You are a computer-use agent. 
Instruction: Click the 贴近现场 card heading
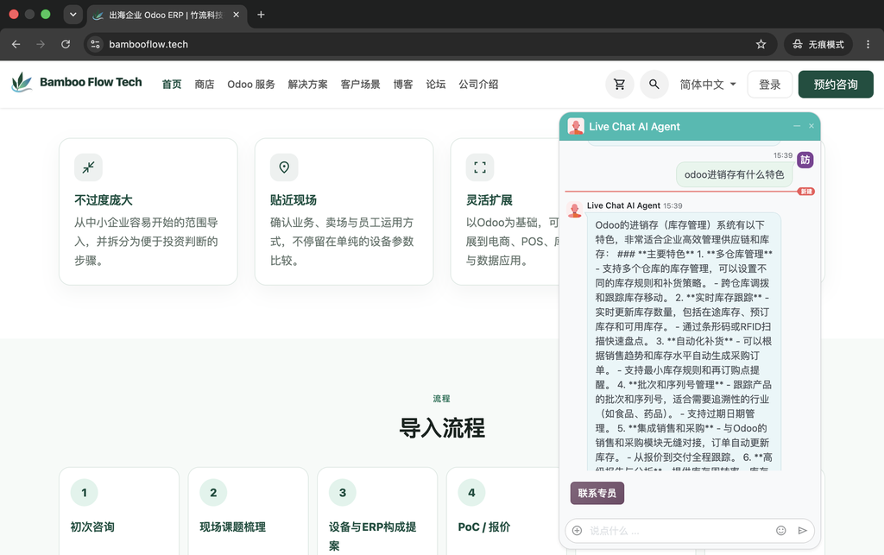click(x=294, y=200)
